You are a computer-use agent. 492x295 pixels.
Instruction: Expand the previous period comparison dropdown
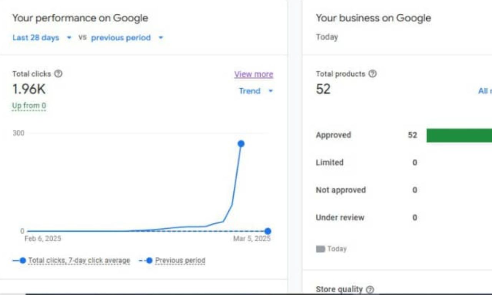point(127,38)
